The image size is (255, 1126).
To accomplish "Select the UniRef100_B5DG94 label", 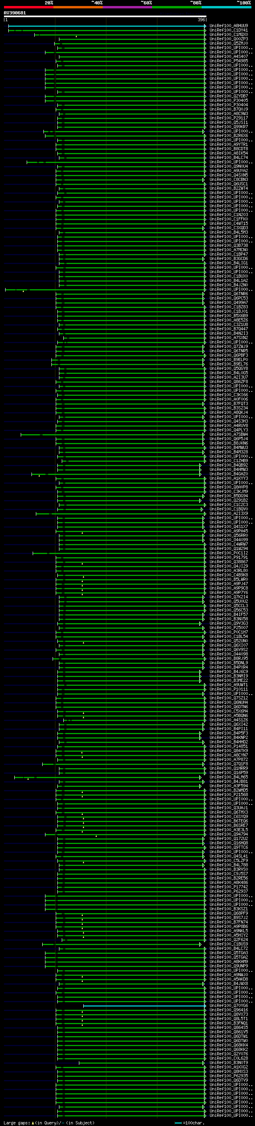I will [229, 496].
